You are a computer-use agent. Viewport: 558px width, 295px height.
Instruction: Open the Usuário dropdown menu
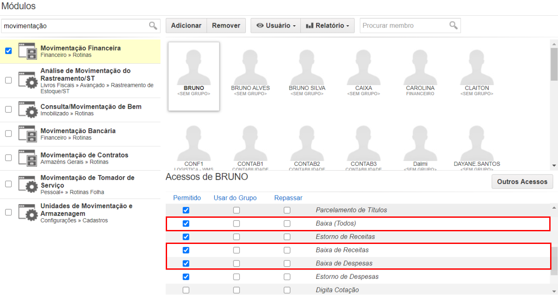tap(276, 26)
